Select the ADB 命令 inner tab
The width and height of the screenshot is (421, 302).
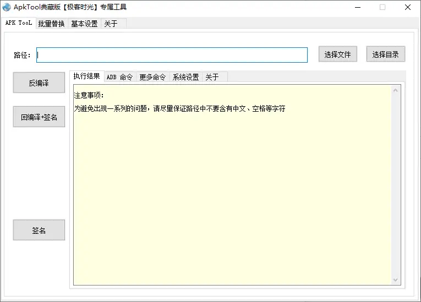point(120,77)
